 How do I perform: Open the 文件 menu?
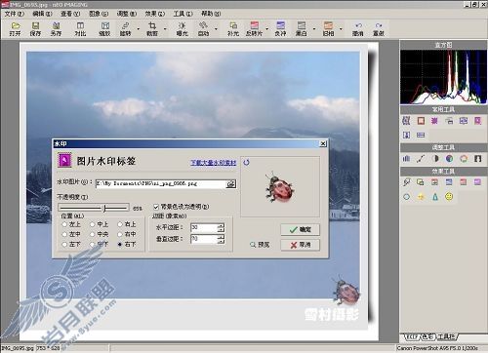15,14
